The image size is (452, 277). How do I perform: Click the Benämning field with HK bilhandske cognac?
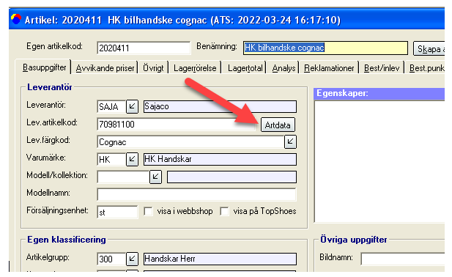pyautogui.click(x=325, y=48)
